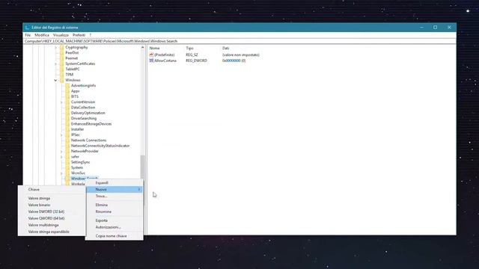Click the registry path address bar

pos(239,41)
